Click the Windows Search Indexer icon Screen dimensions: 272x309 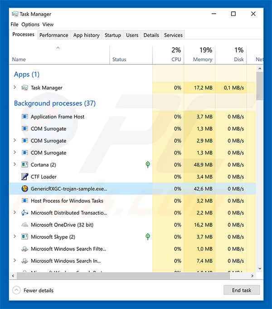pos(24,261)
